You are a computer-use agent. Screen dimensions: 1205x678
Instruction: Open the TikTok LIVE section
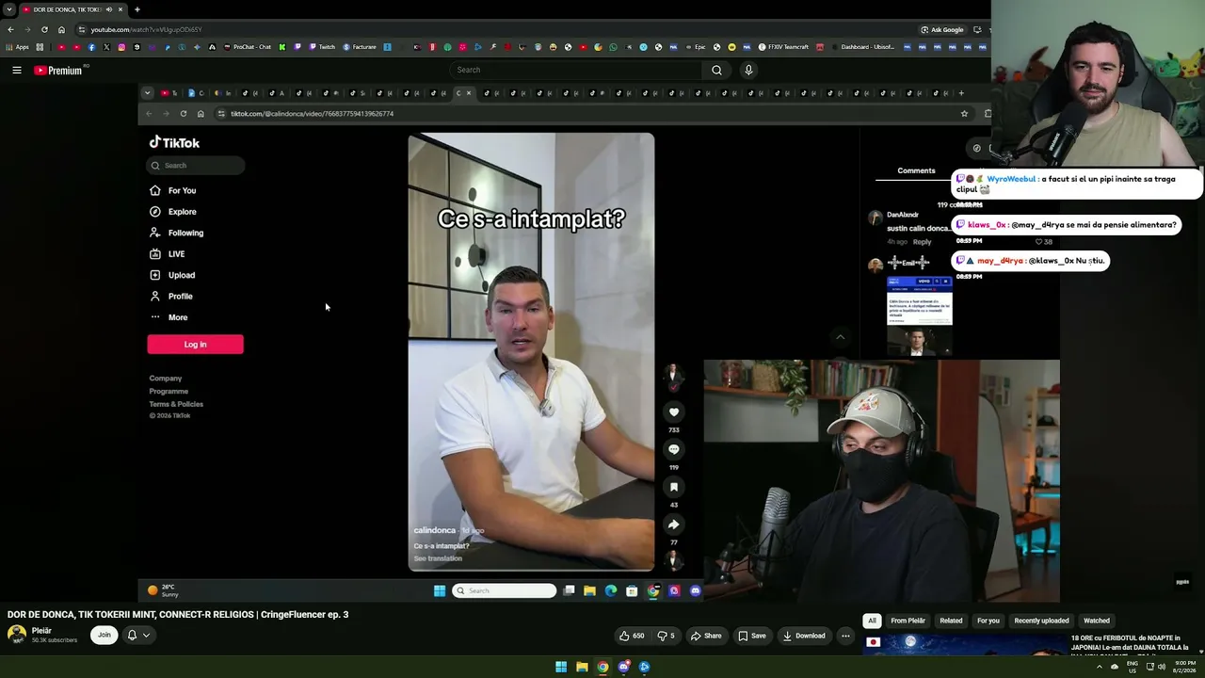click(x=168, y=254)
